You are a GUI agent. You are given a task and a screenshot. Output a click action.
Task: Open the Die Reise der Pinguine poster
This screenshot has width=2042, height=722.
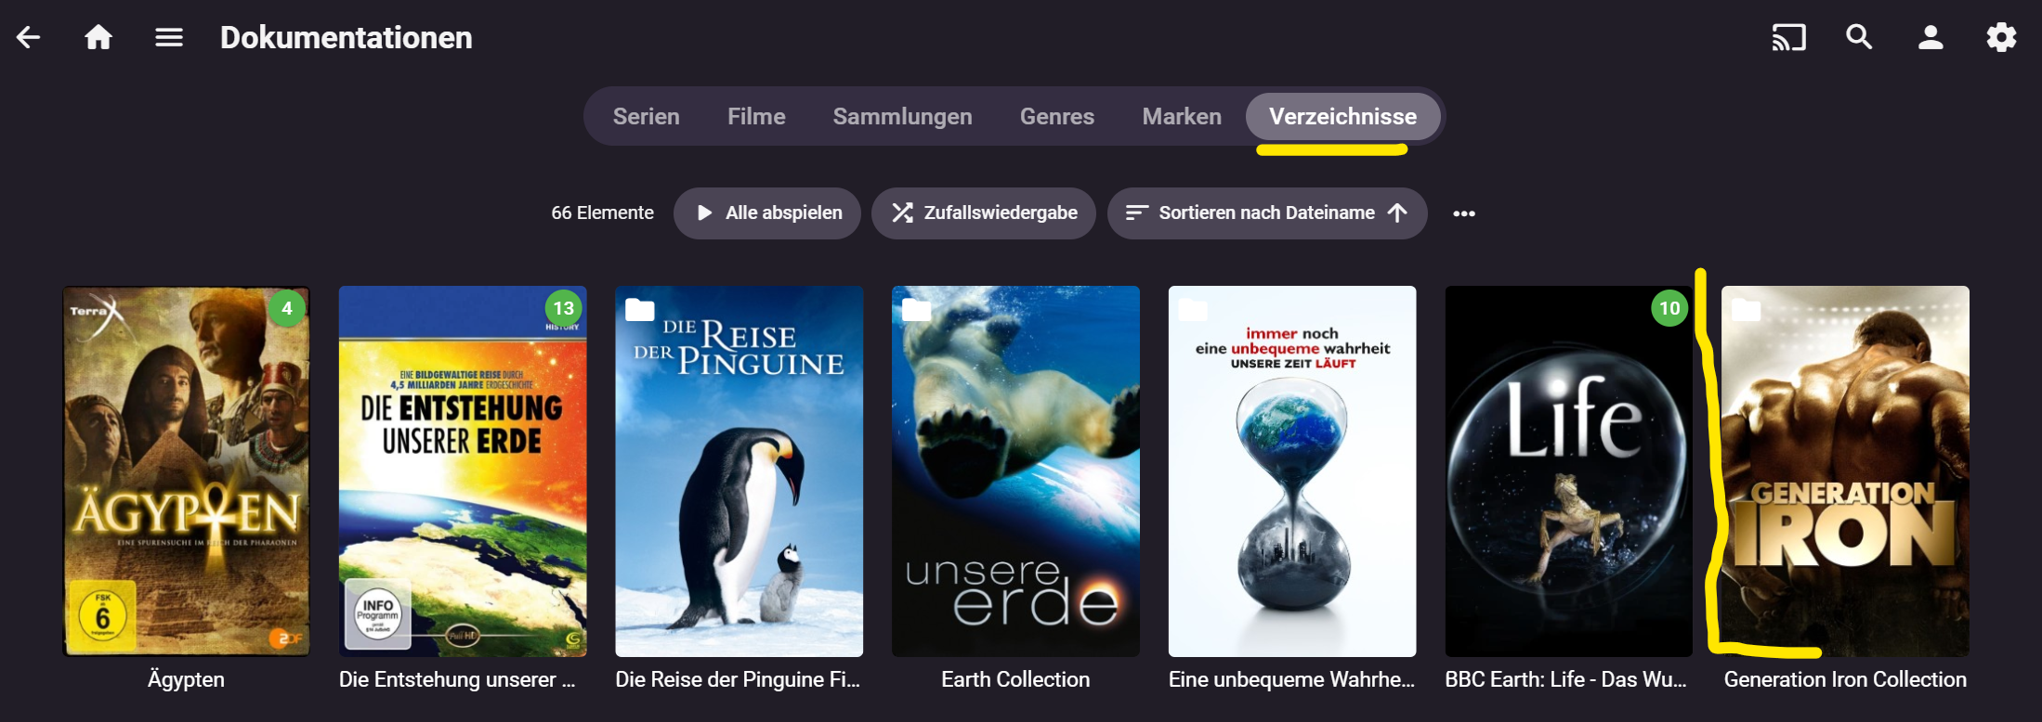pos(740,471)
